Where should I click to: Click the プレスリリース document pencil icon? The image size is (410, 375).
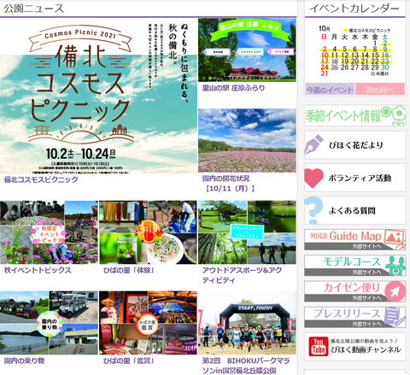tap(395, 317)
